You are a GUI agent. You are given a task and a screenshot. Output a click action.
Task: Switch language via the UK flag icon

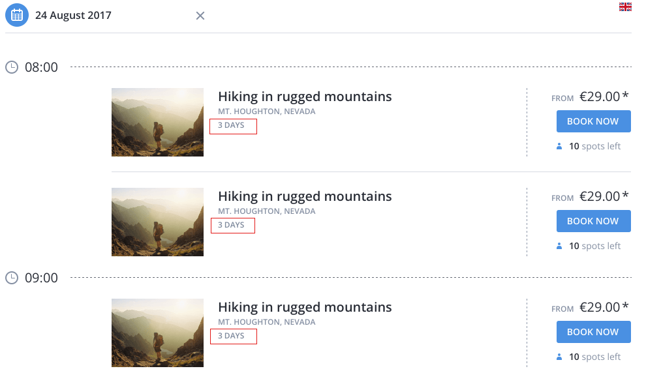coord(625,7)
